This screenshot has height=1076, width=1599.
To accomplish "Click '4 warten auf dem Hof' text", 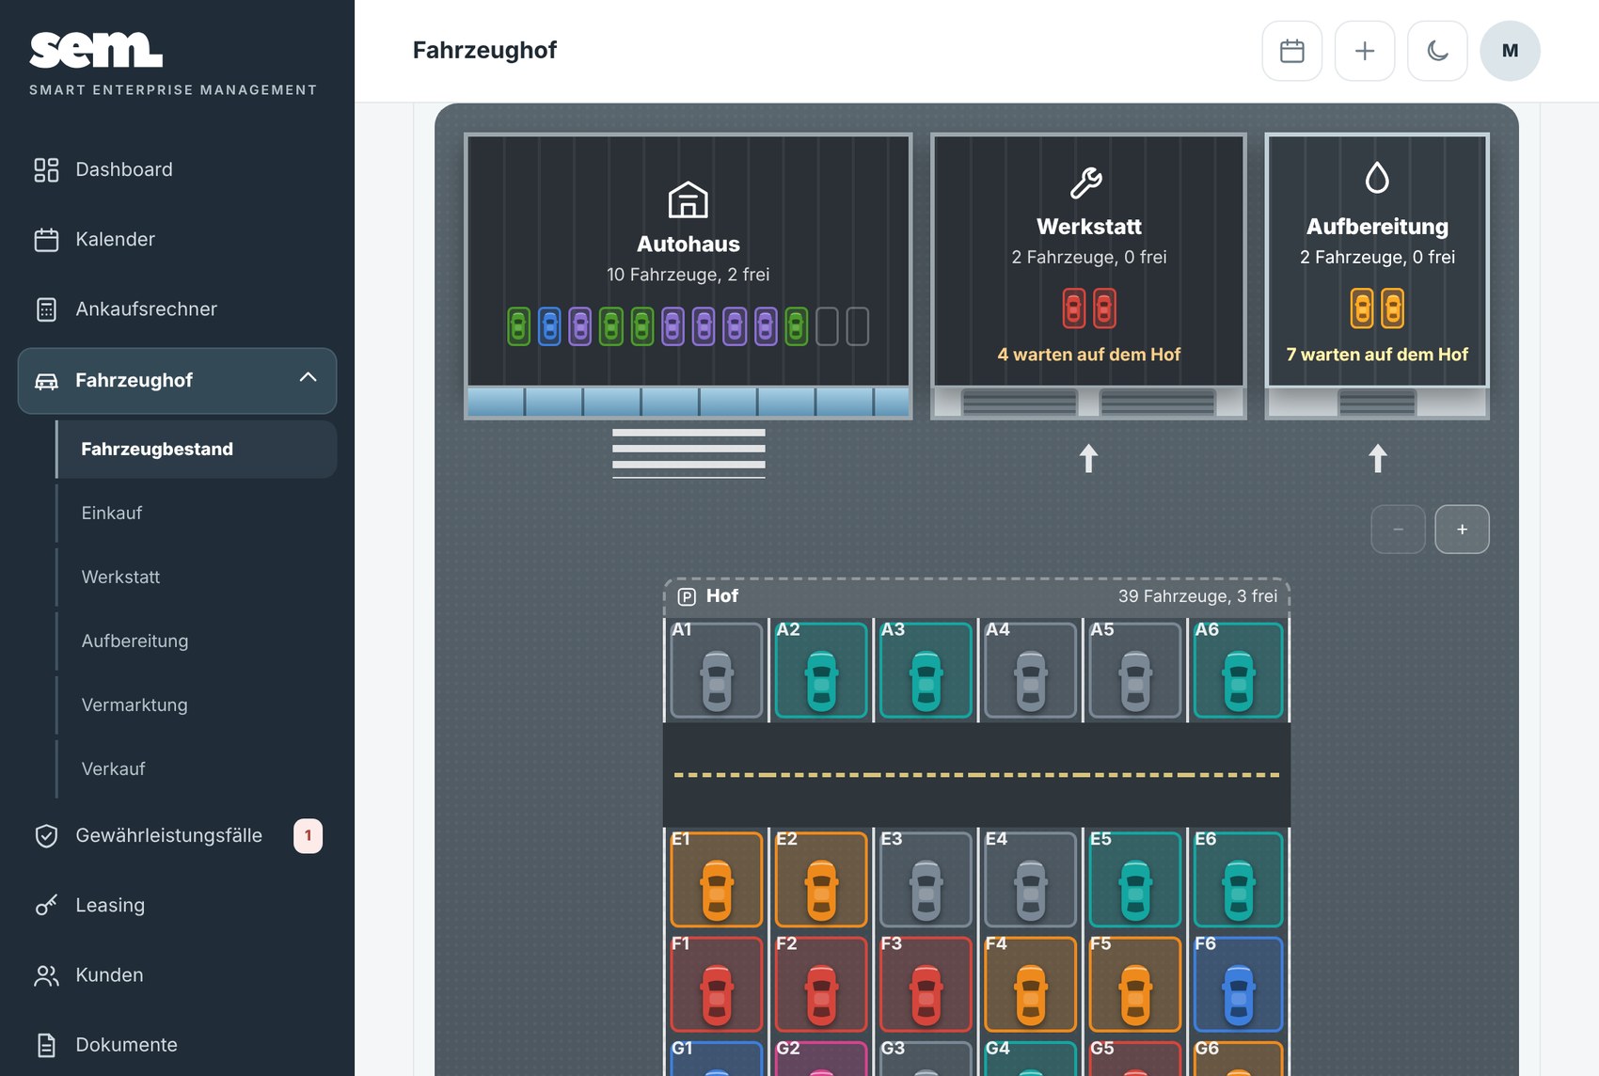I will tap(1088, 355).
